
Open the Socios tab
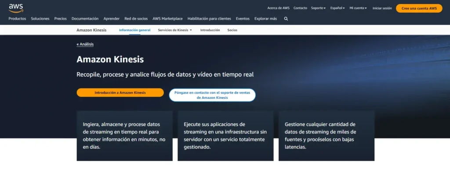232,30
